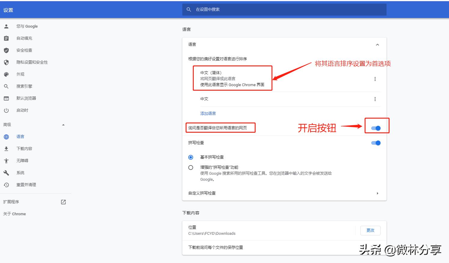Select the 自动填充 sidebar icon

7,38
